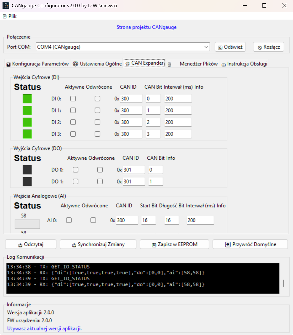
Task: Click the green DI 3 status indicator
Action: [x=27, y=134]
